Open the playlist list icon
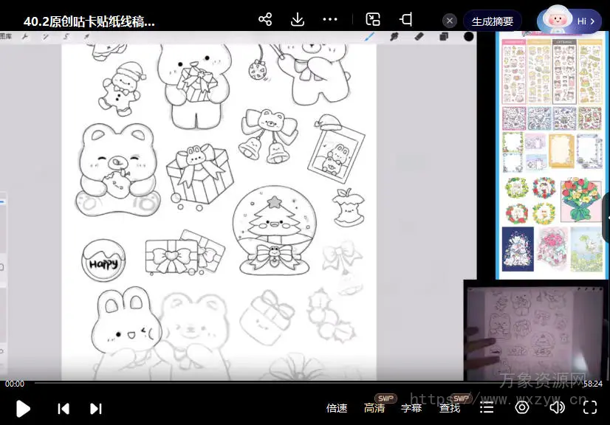610x425 pixels. pos(487,408)
